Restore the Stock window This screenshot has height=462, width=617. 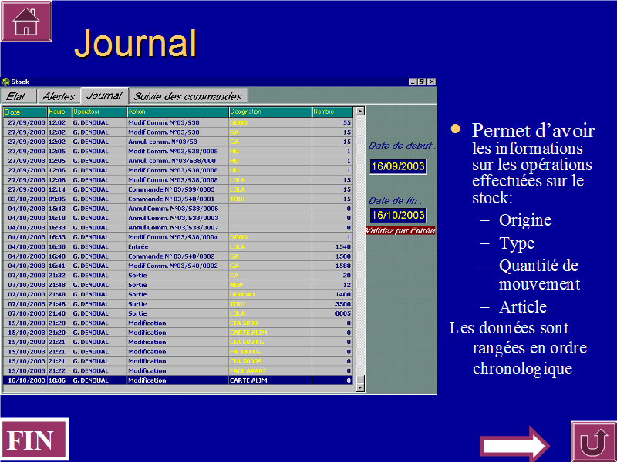[422, 82]
